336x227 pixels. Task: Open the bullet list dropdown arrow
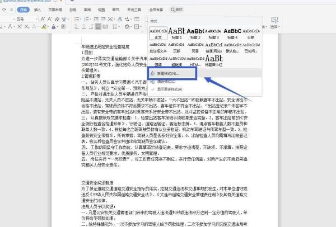click(x=81, y=19)
